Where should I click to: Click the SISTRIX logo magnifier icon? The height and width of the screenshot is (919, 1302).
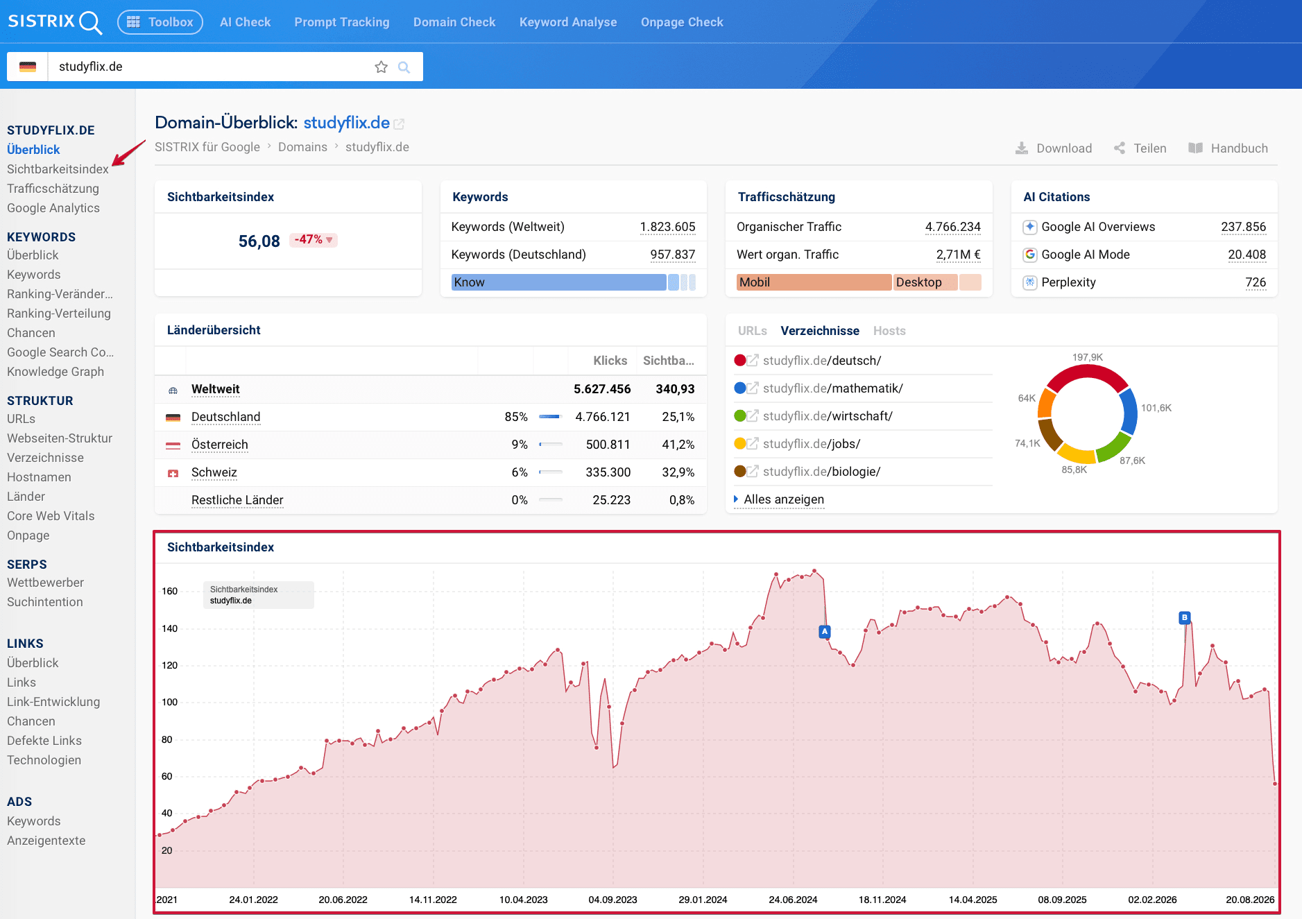pyautogui.click(x=91, y=22)
